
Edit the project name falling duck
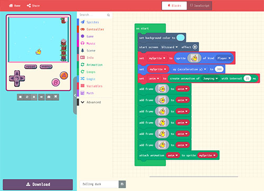(99, 184)
